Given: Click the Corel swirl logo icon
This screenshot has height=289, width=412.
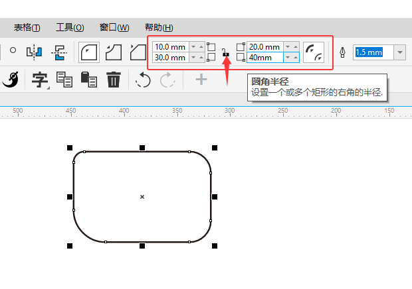Looking at the screenshot, I should click(x=11, y=80).
